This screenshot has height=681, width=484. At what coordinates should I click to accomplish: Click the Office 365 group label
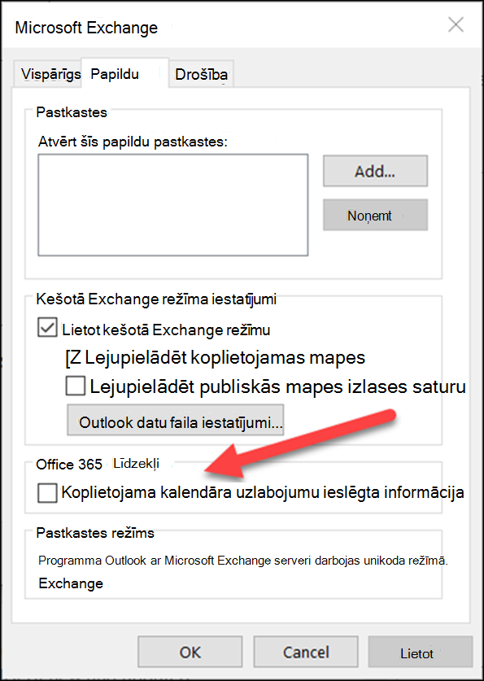(x=69, y=465)
